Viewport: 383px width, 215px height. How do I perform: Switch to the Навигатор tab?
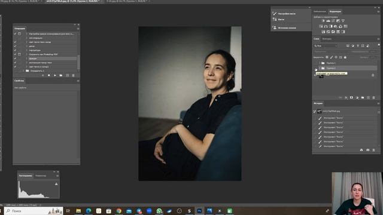click(41, 176)
